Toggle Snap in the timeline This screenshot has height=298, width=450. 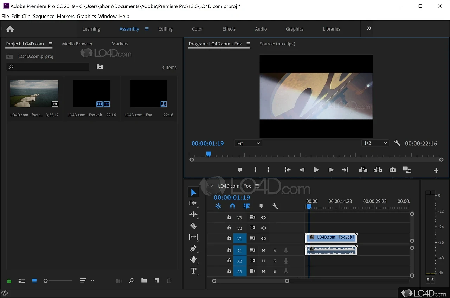coord(232,206)
